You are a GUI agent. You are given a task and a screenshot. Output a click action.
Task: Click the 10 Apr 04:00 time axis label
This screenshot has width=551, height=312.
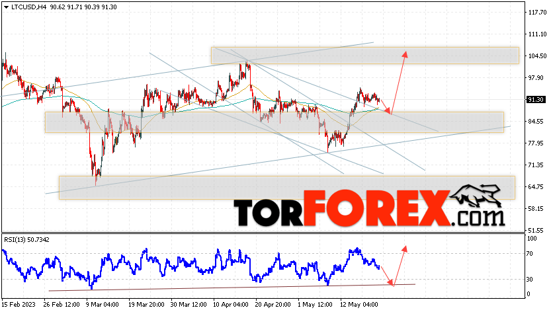(x=230, y=304)
